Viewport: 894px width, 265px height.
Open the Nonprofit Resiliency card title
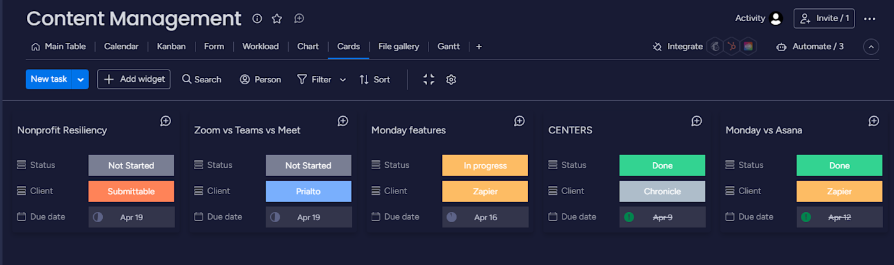coord(62,130)
